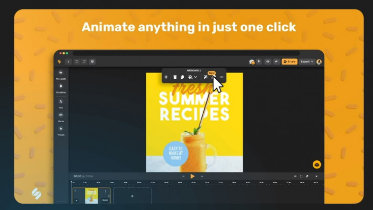Click the Share button

289,62
